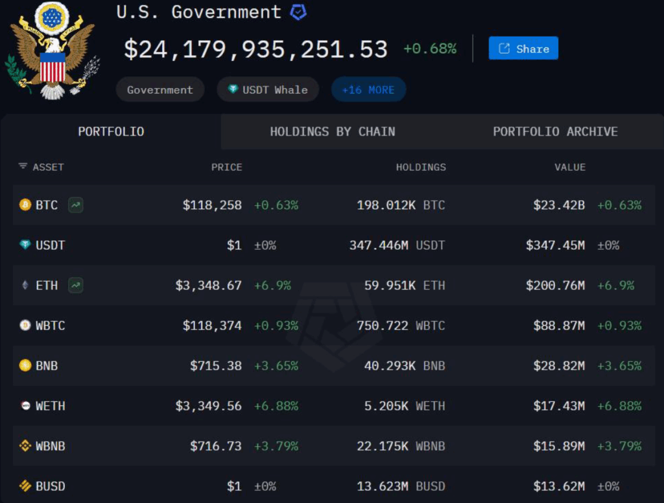Screen dimensions: 664x503
Task: Click the 750.722 WBTC holdings
Action: click(x=401, y=326)
